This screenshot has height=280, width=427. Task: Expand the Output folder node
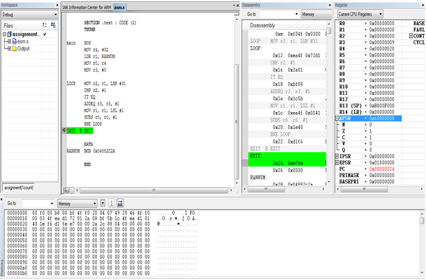[10, 48]
